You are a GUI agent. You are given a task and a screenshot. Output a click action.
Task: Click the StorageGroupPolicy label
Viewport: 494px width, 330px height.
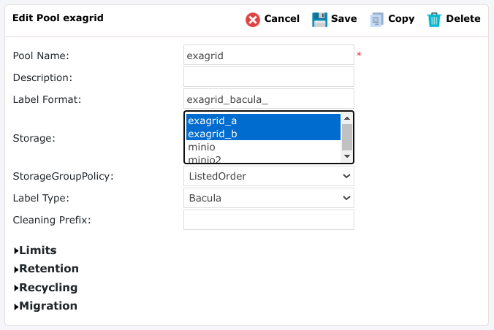pos(63,177)
